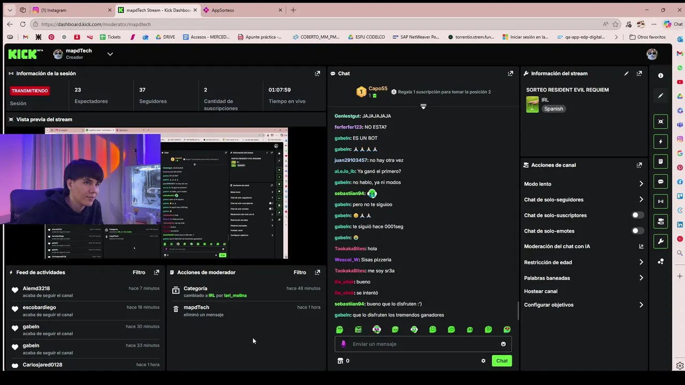Viewport: 685px width, 385px height.
Task: Pop out the Acciones de moderador panel
Action: coord(317,272)
